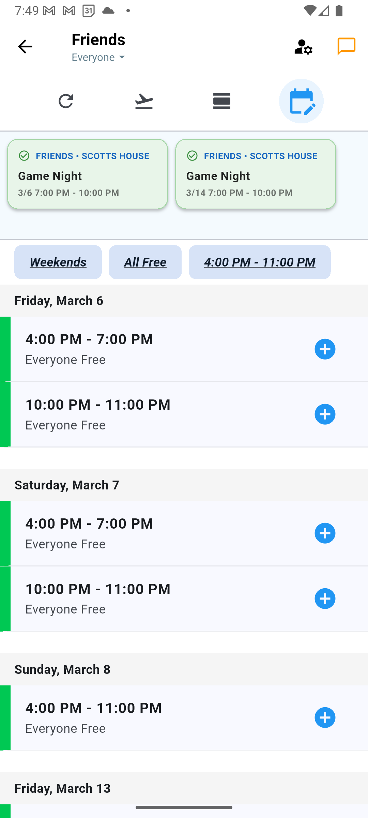Expand the Everyone dropdown under Friends
The width and height of the screenshot is (368, 818).
(x=98, y=57)
